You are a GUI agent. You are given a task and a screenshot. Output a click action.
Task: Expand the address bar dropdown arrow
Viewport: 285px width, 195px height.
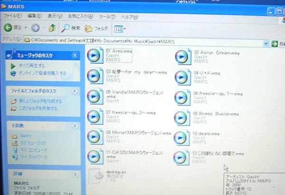pyautogui.click(x=266, y=44)
